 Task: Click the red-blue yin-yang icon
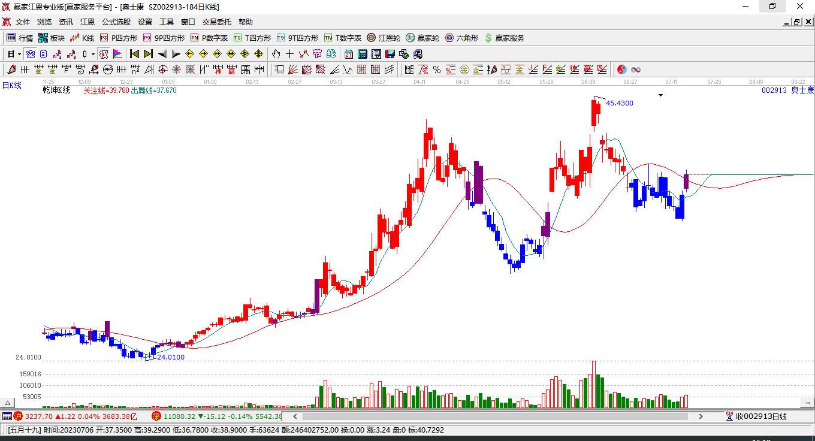pos(622,70)
